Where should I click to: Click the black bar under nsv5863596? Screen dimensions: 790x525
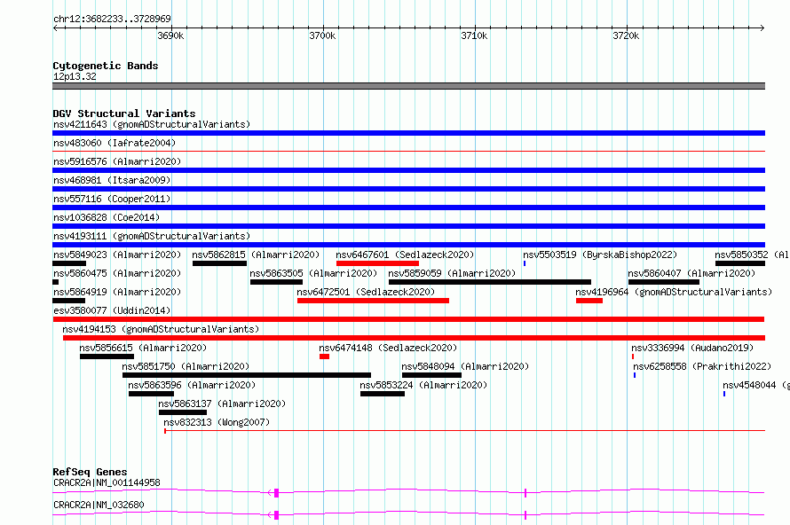151,394
